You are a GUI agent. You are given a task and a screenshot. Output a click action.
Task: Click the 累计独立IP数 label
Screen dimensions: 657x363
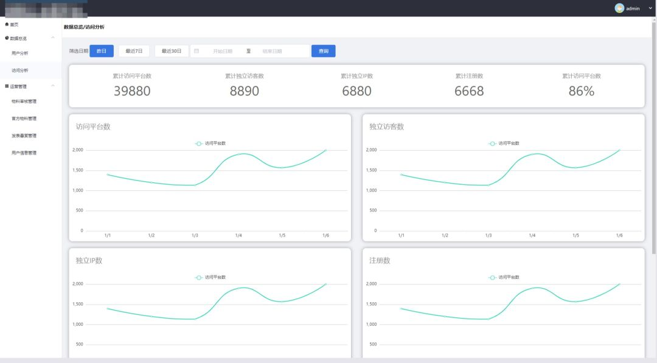point(356,76)
